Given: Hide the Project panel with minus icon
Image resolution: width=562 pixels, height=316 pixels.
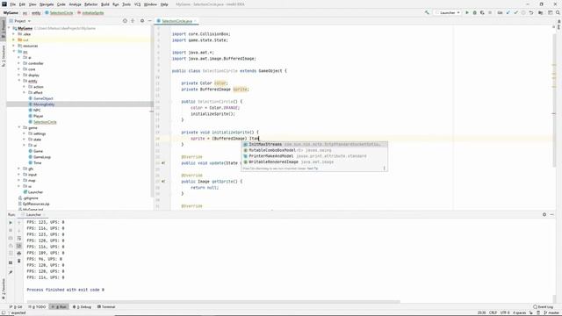Looking at the screenshot, I should (x=150, y=21).
